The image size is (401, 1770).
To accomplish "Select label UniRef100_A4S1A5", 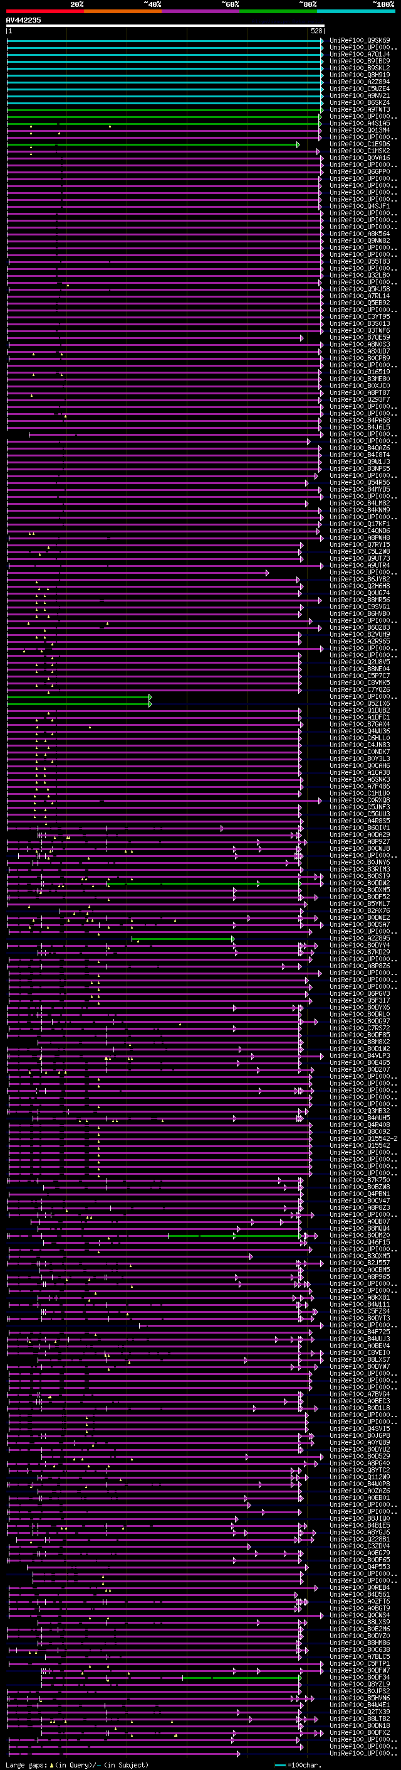I will [x=360, y=123].
